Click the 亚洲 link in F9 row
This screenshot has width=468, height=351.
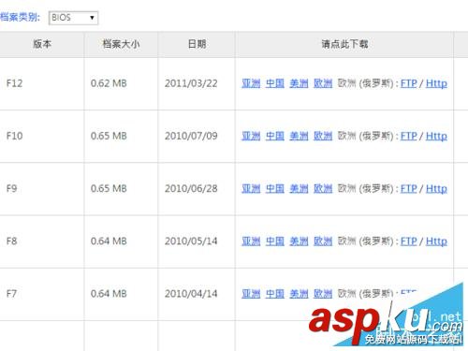tap(251, 188)
